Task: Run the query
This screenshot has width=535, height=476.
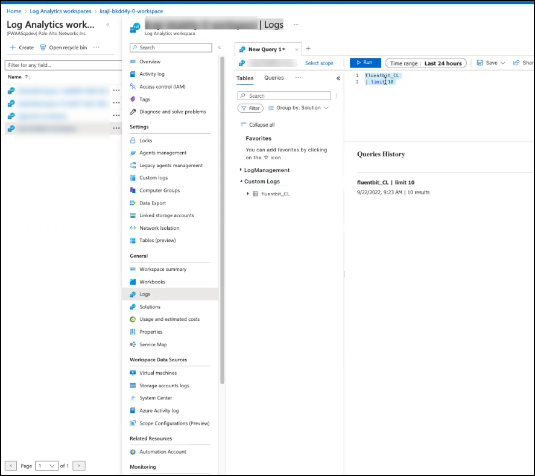Action: (x=365, y=63)
